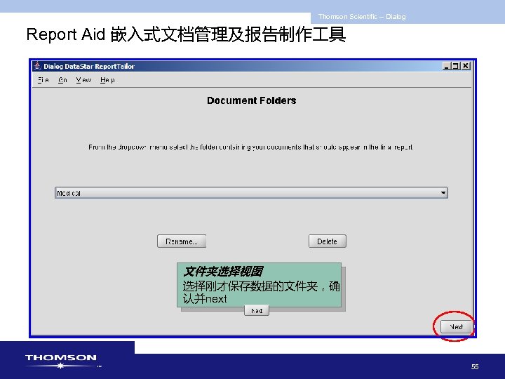
Task: Click the Document Folders heading
Action: [252, 100]
